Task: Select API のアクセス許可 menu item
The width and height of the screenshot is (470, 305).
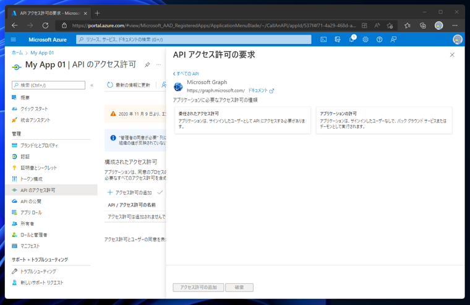Action: [x=51, y=190]
